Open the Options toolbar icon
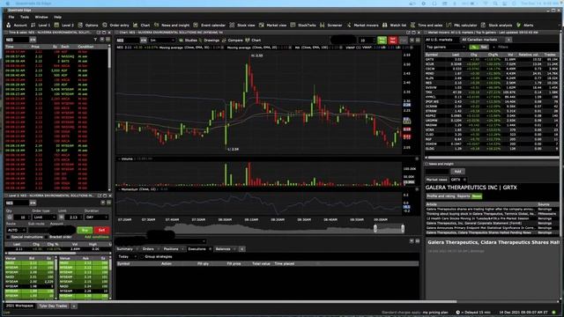Screen dimensions: 564x317 (88, 26)
